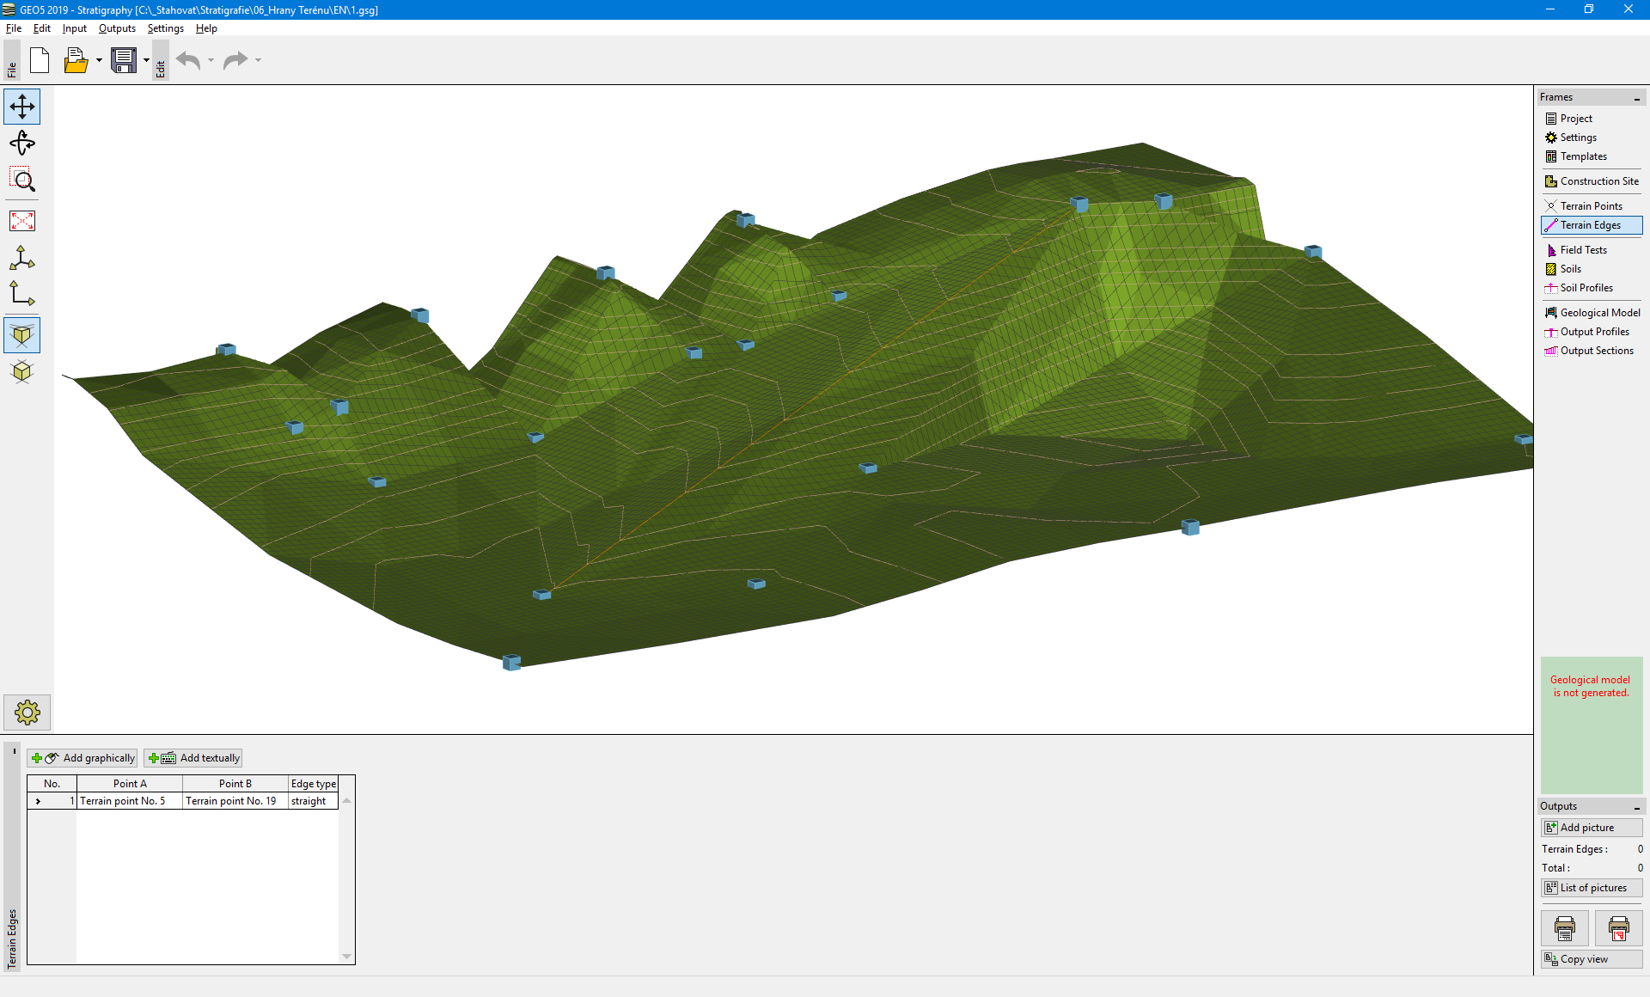
Task: Open the Undo history dropdown arrow
Action: click(211, 60)
